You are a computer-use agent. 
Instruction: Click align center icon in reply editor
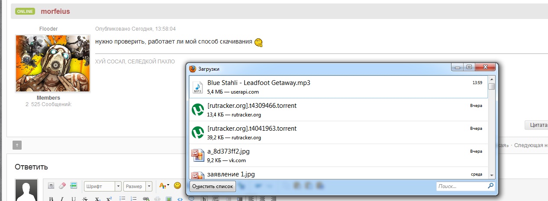point(262,199)
